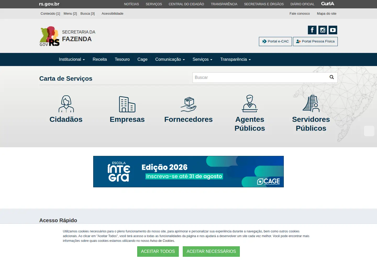Open the Cidadãos services label
Image resolution: width=377 pixels, height=262 pixels.
[x=66, y=119]
